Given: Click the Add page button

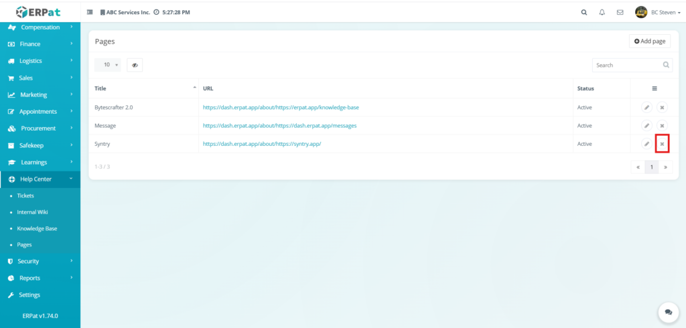Looking at the screenshot, I should pos(649,42).
